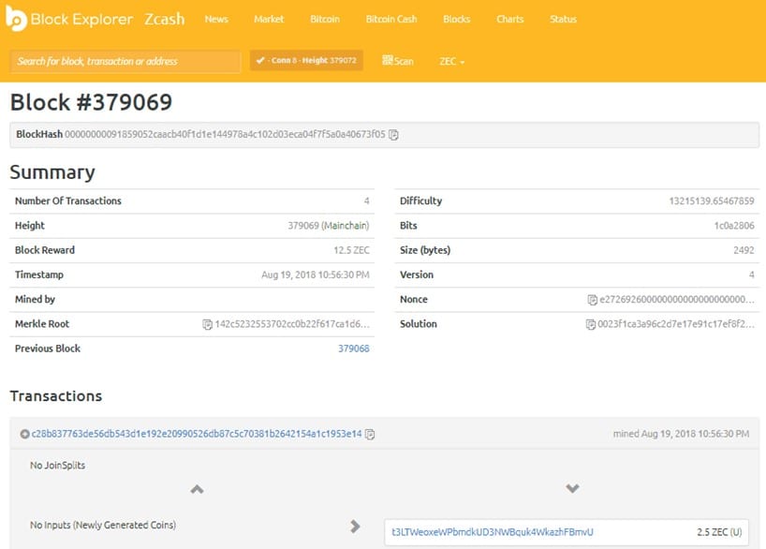Go to the Bitcoin Cash menu item
The height and width of the screenshot is (549, 766).
(x=391, y=19)
